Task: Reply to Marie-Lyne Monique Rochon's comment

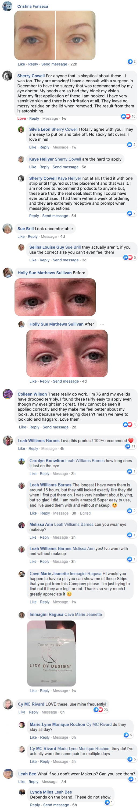Action: pos(45,737)
